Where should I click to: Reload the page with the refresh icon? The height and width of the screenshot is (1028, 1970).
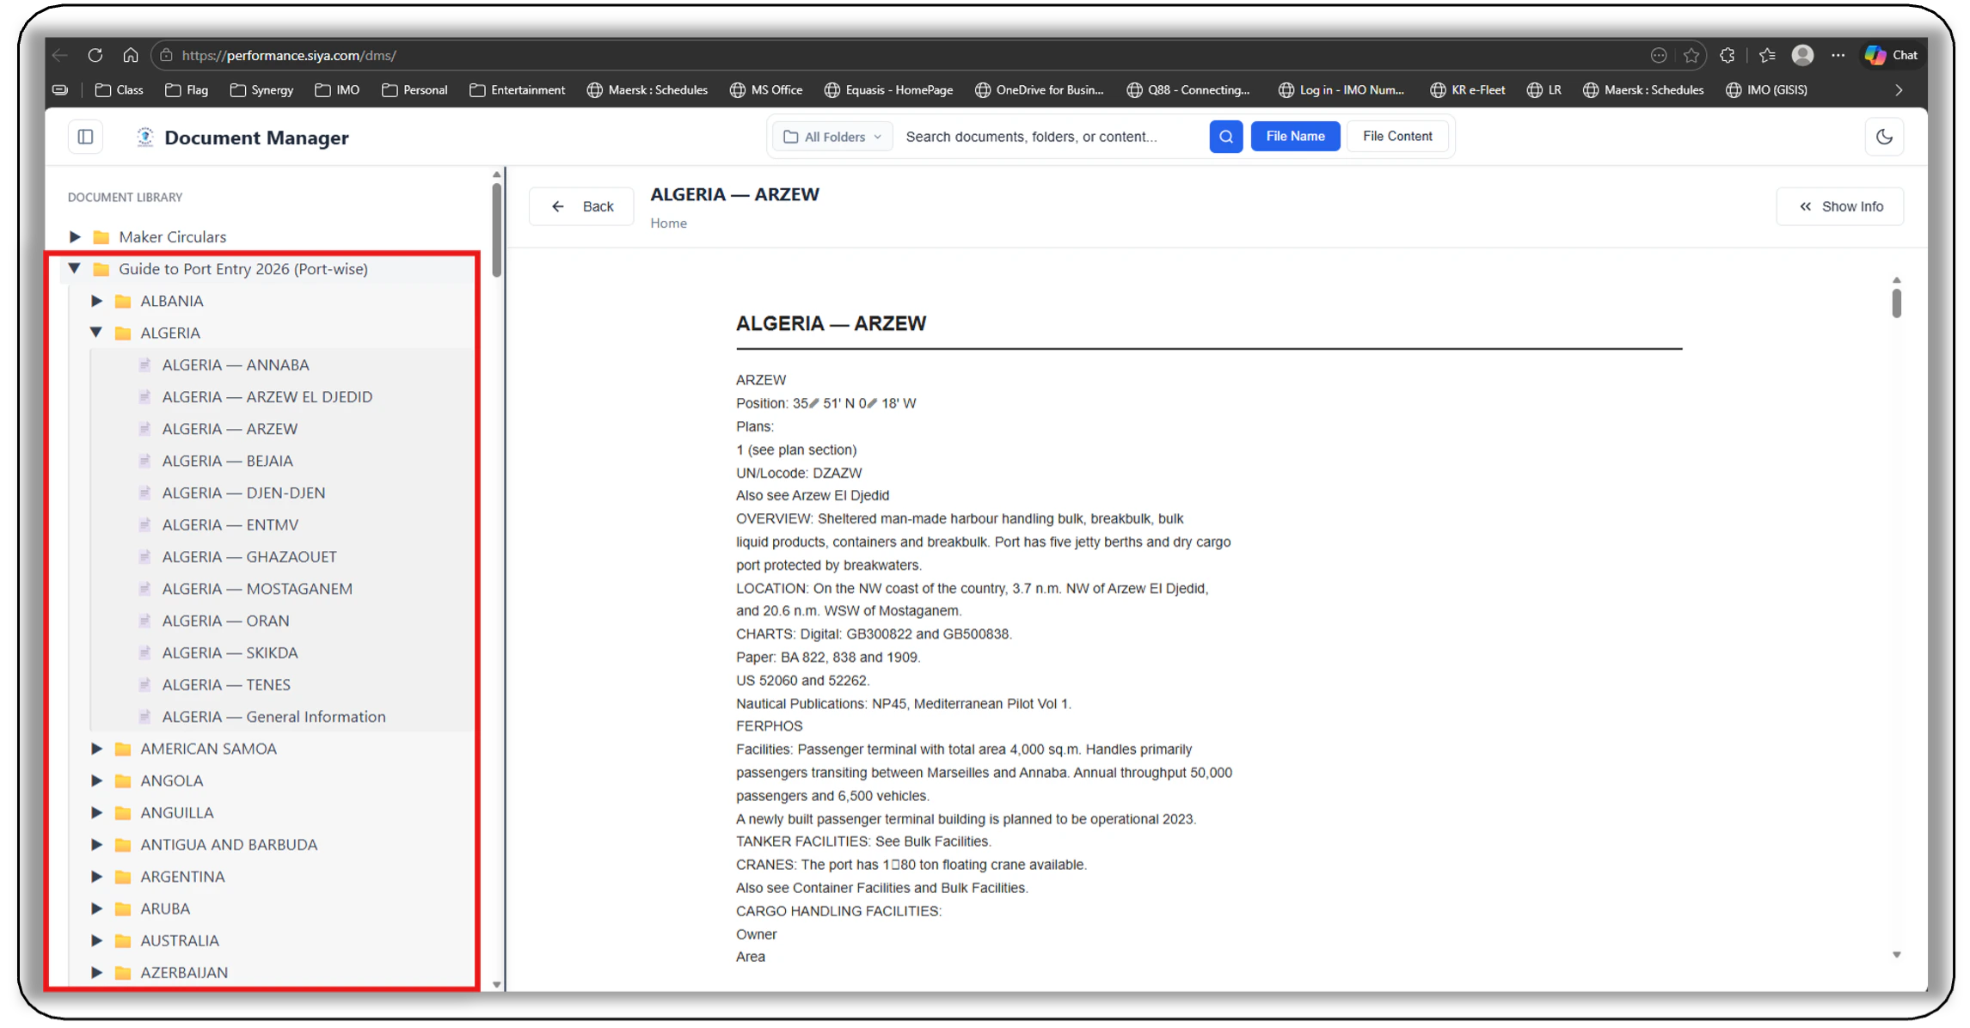click(x=95, y=55)
